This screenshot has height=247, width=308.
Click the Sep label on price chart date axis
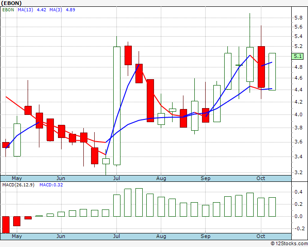coord(206,179)
